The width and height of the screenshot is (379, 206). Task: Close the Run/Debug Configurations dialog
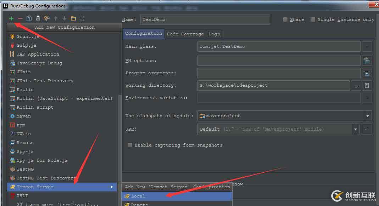click(x=374, y=4)
